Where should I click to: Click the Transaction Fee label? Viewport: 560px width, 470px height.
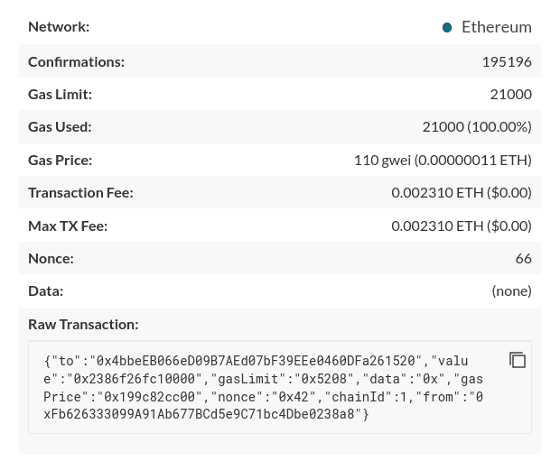tap(80, 192)
